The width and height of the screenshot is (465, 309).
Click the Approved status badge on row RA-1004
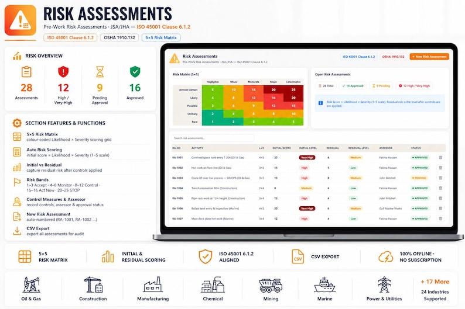pyautogui.click(x=420, y=188)
